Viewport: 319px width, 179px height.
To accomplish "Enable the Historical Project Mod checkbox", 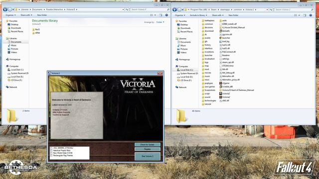I will 51,151.
